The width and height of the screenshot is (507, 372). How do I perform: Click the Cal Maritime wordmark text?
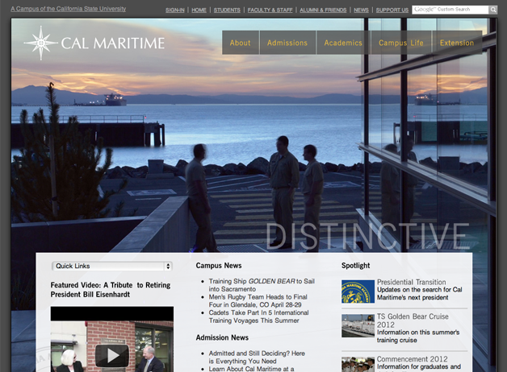coord(113,43)
